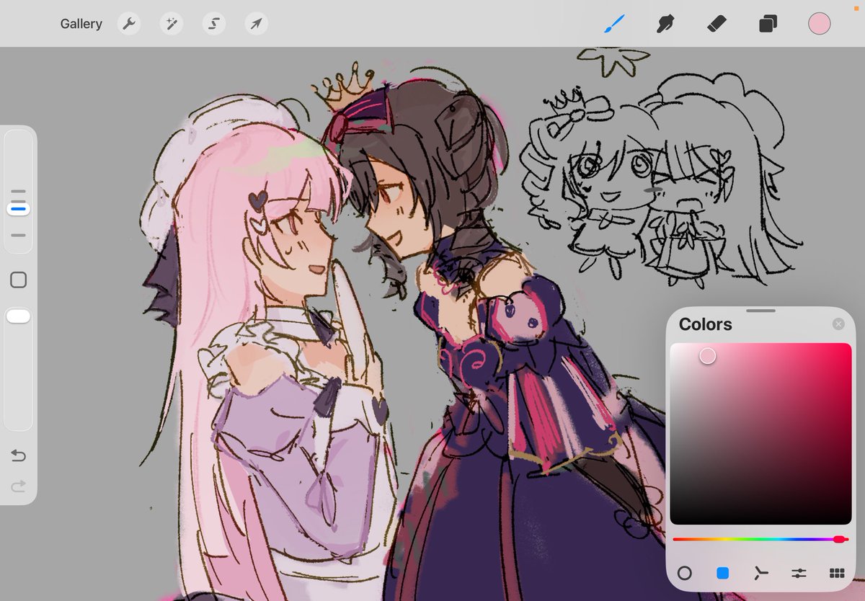
Task: Adjust the brush opacity slider handle
Action: [x=19, y=316]
